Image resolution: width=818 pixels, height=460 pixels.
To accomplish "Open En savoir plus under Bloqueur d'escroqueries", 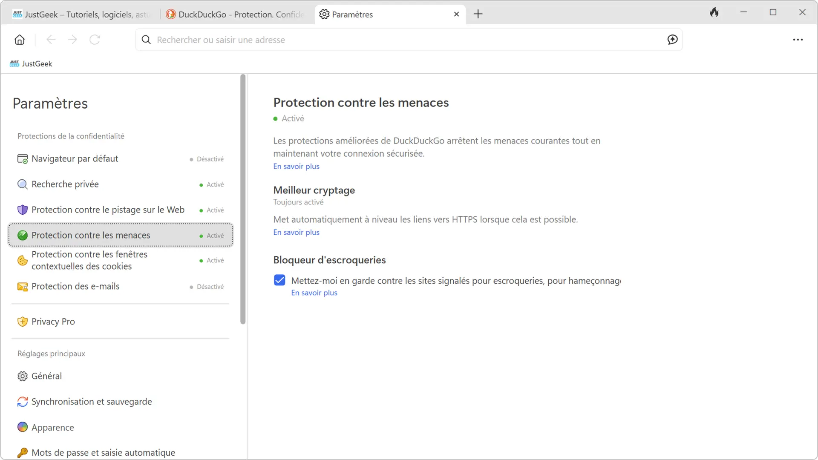I will pos(314,293).
